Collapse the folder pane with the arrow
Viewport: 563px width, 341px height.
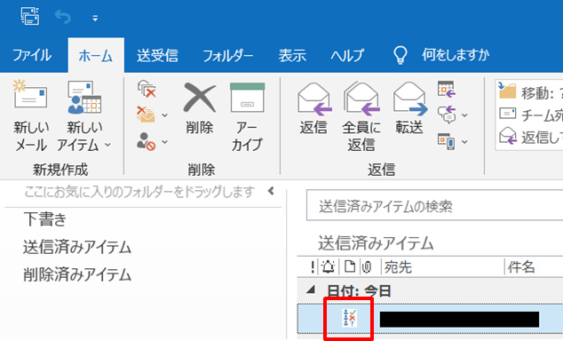point(271,191)
